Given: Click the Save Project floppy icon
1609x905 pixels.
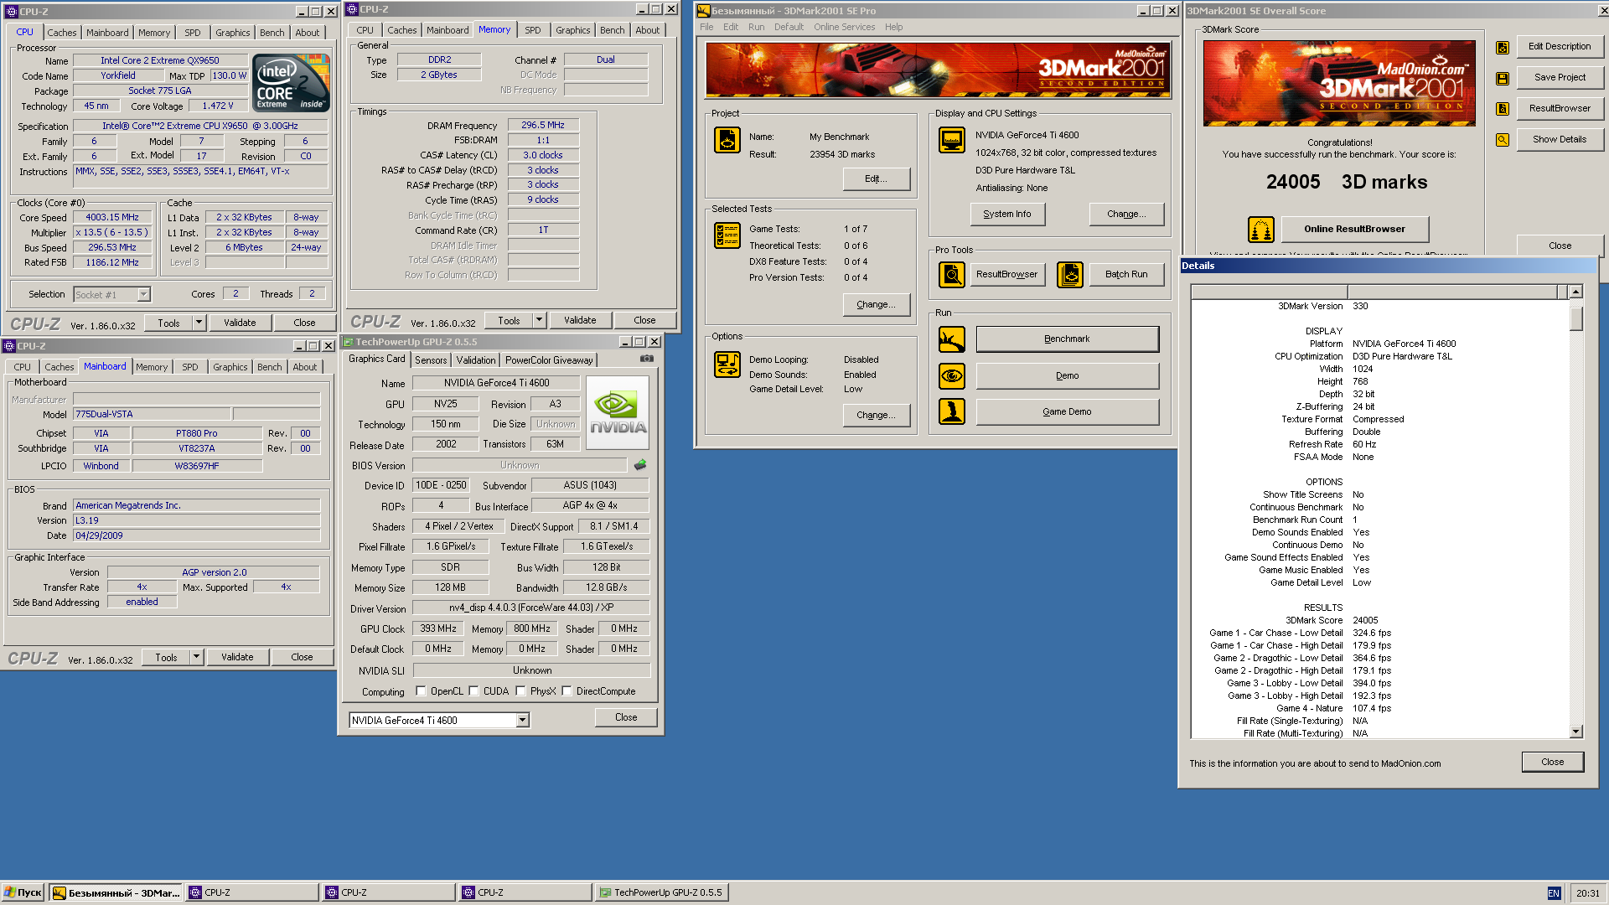Looking at the screenshot, I should coord(1503,79).
